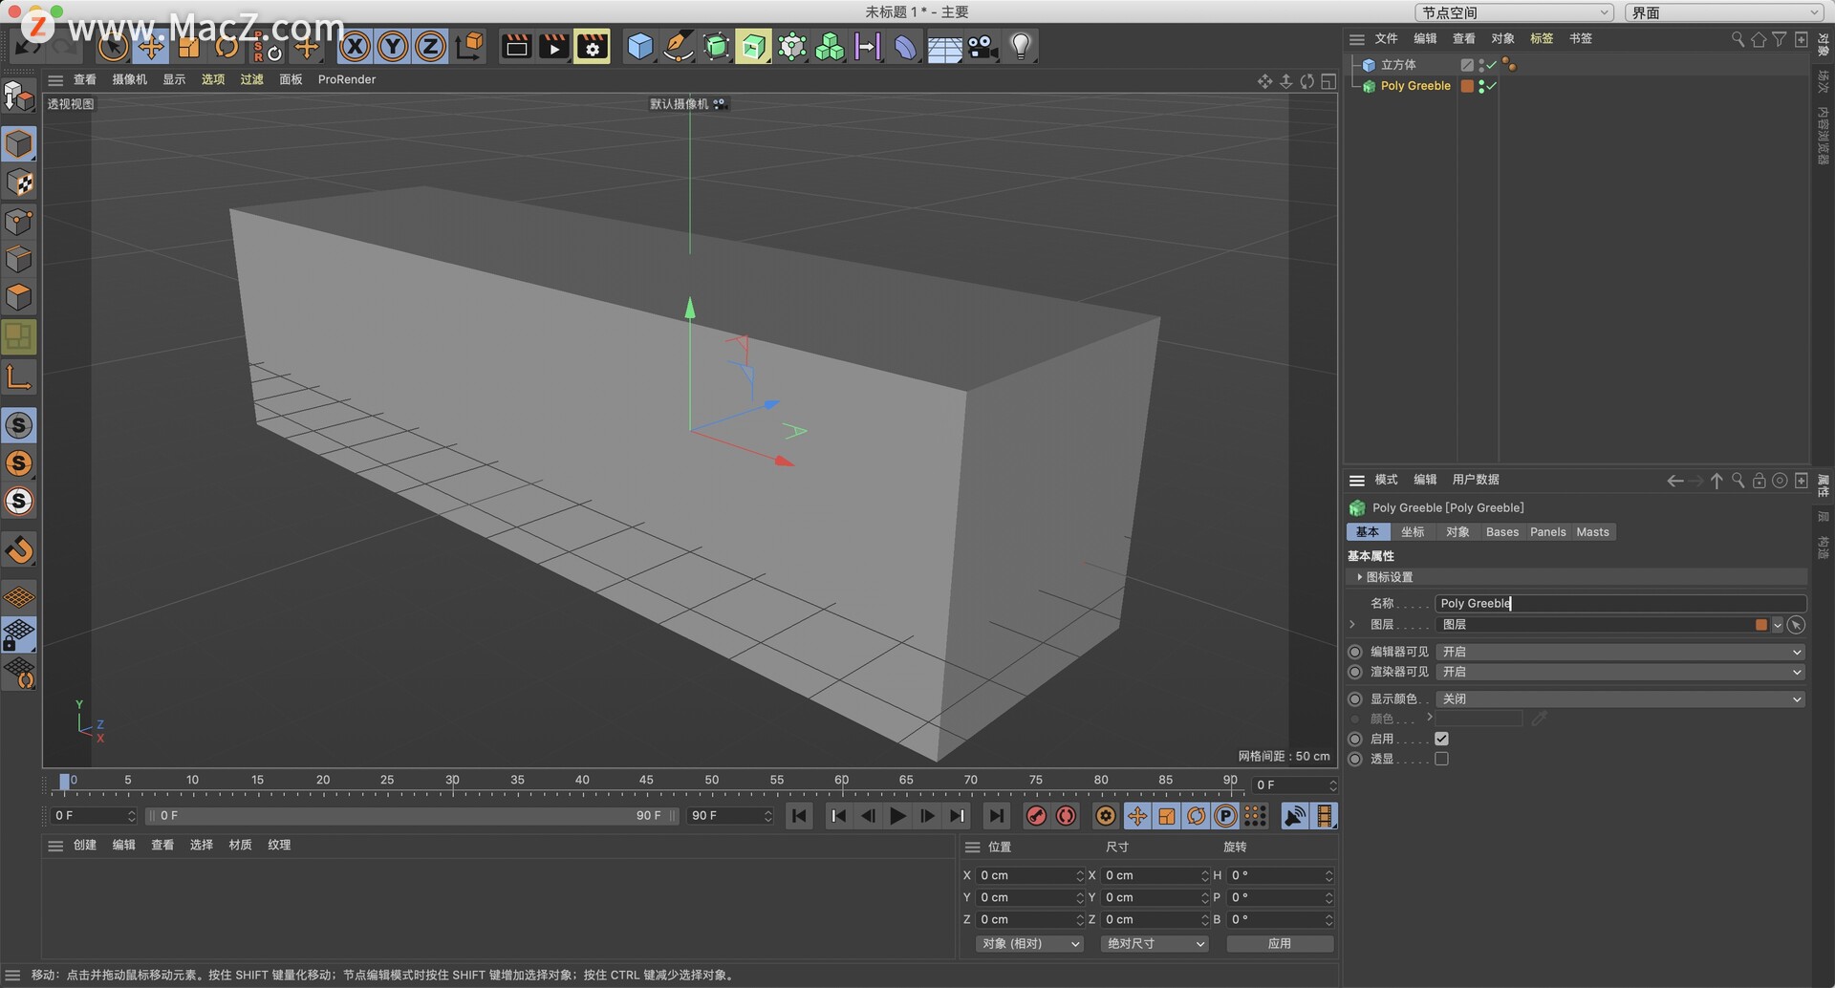This screenshot has height=988, width=1835.
Task: Check the 透显 checkbox
Action: pos(1443,758)
